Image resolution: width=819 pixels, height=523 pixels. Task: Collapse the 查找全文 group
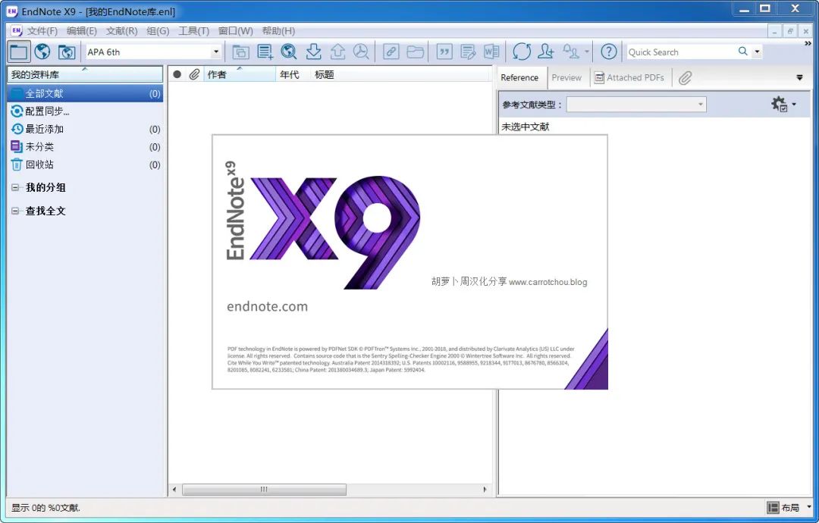(15, 211)
